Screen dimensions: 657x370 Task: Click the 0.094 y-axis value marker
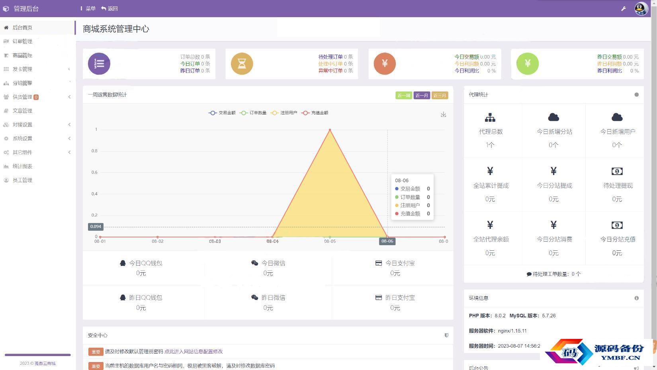pos(96,226)
